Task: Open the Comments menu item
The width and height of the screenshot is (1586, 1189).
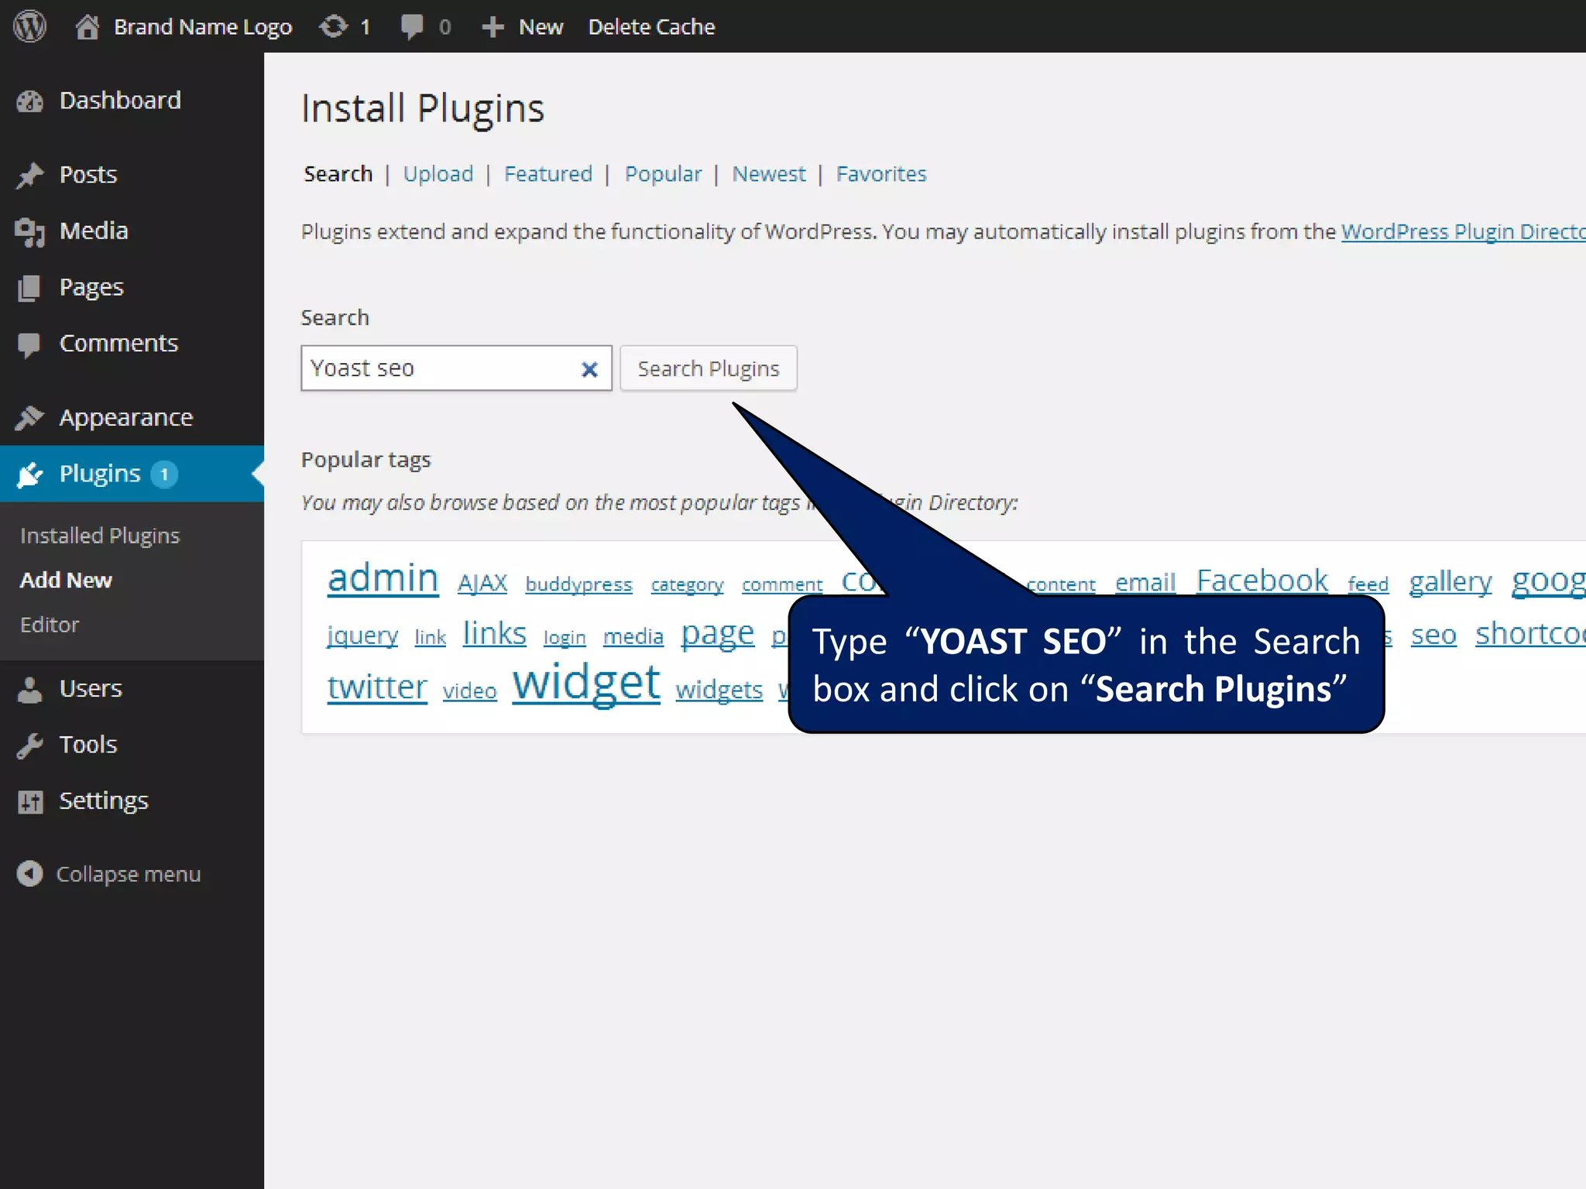Action: (x=118, y=343)
